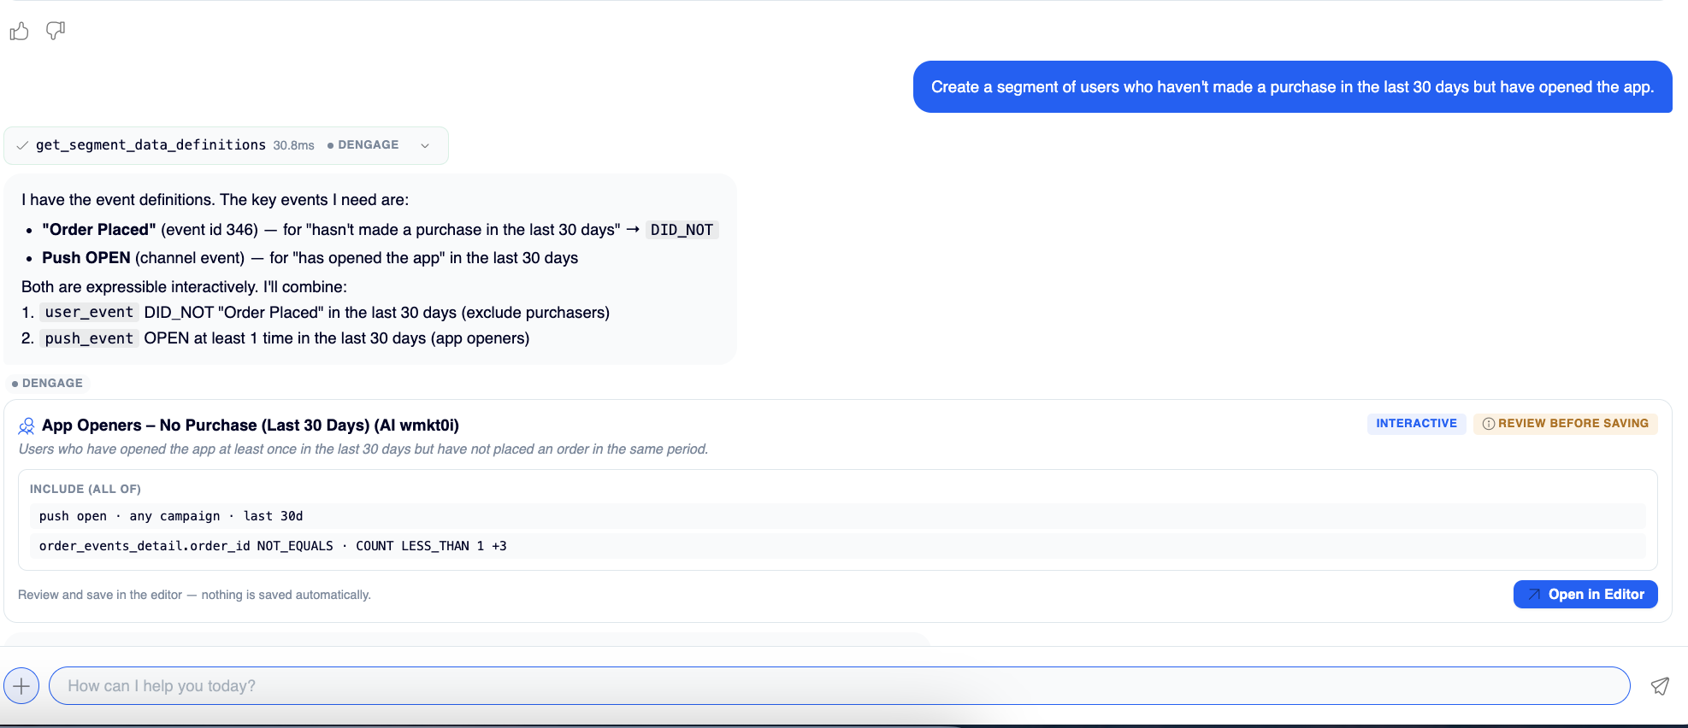This screenshot has height=728, width=1688.
Task: Click the segment users icon beside App Openers
Action: (x=27, y=426)
